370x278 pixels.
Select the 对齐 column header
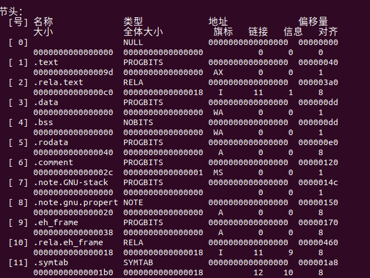coord(328,32)
